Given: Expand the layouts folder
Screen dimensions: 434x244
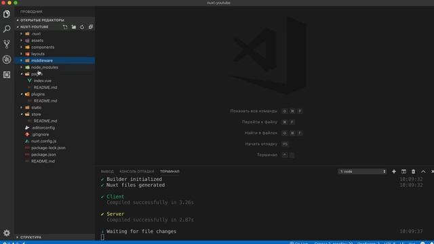Looking at the screenshot, I should pyautogui.click(x=55, y=54).
